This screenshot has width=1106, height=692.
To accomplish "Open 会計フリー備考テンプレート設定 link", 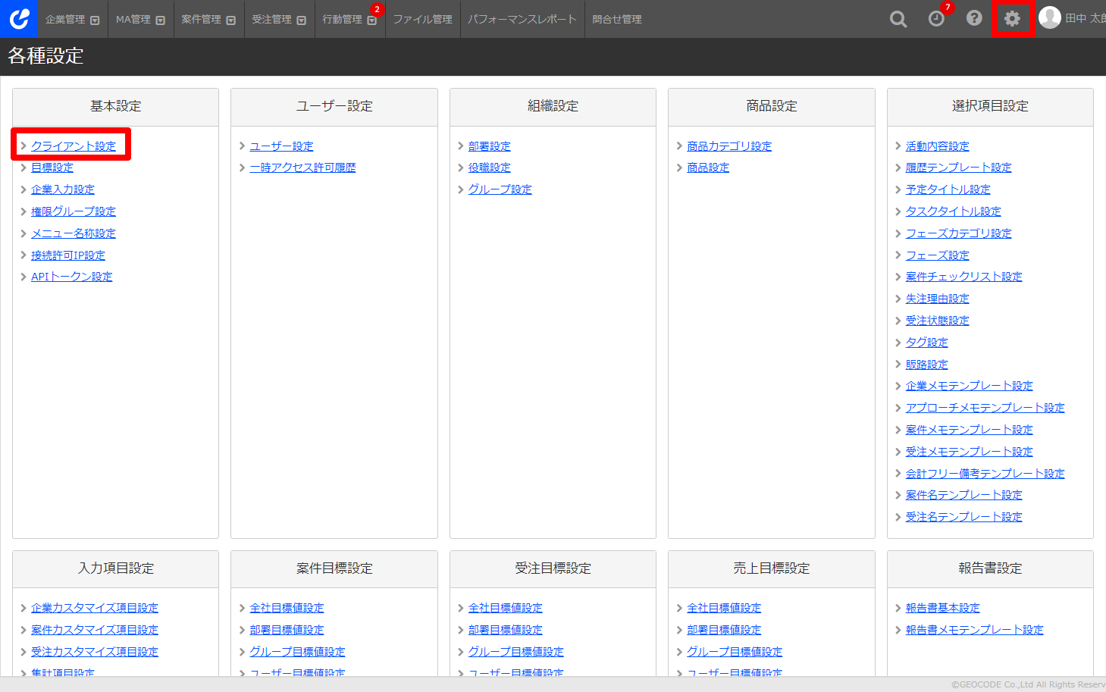I will [985, 474].
